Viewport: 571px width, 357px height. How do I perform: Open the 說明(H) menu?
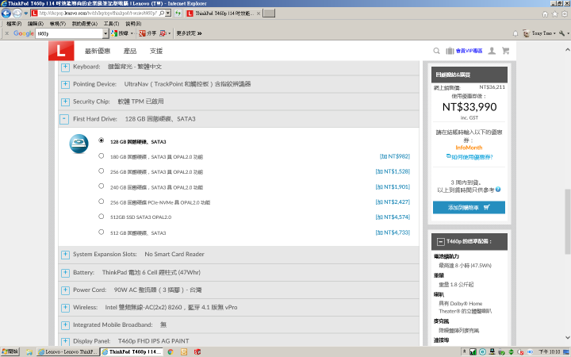point(134,24)
